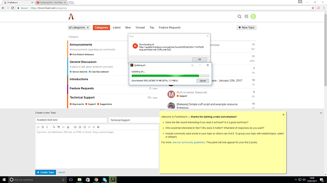Viewport: 327px width, 183px height.
Task: Insert a blockquote in the composer
Action: pos(59,127)
